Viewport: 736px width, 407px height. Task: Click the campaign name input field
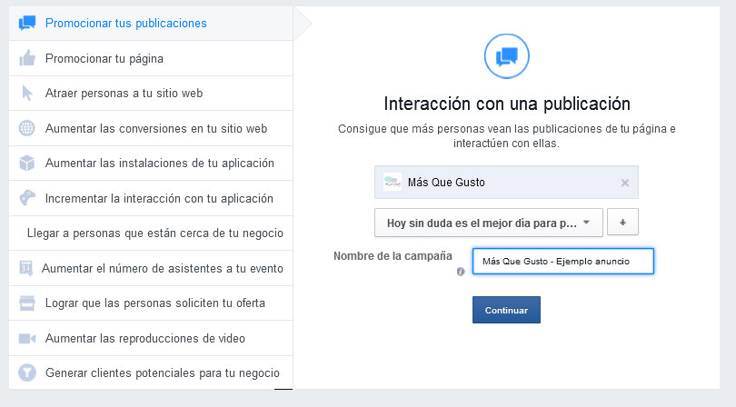tap(562, 261)
